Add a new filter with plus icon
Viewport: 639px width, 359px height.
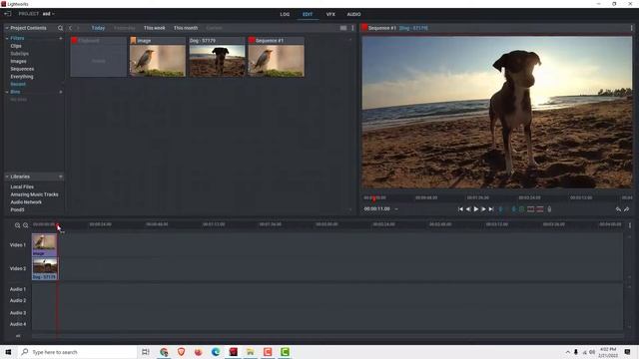(x=61, y=38)
